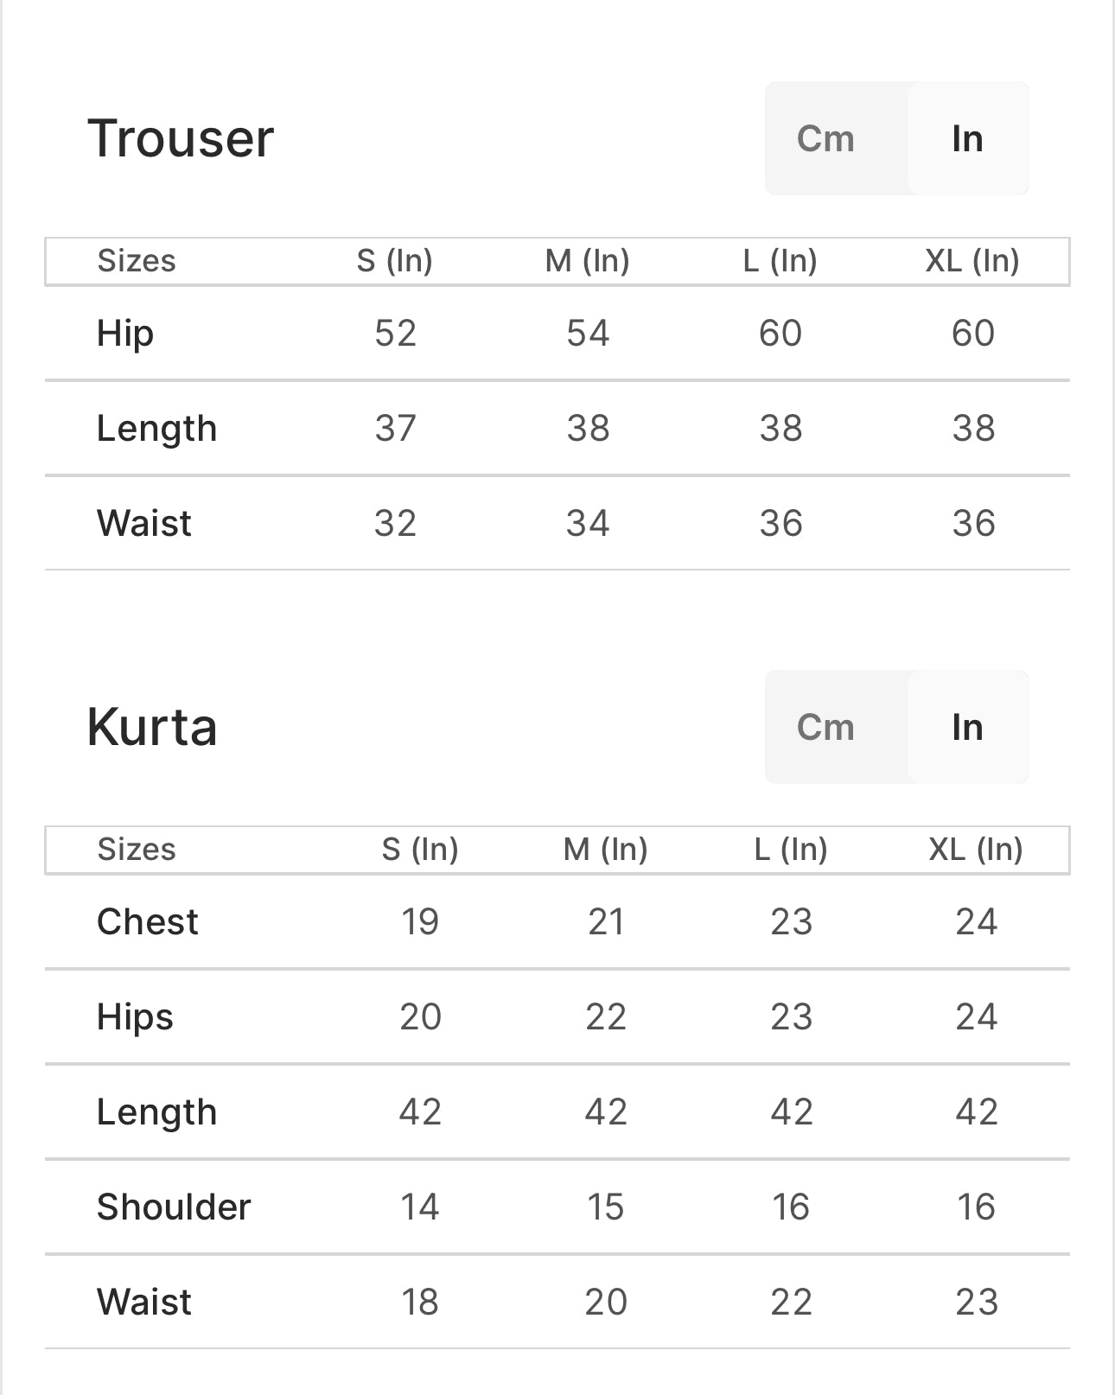Click the Trouser Hip value 52 for size S

coord(395,333)
